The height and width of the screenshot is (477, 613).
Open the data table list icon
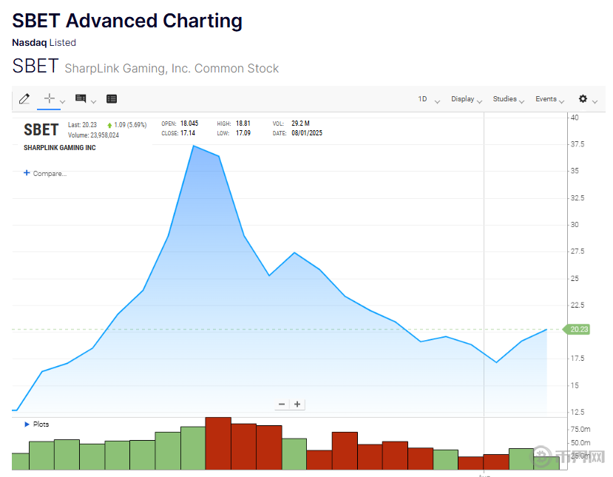tap(112, 98)
